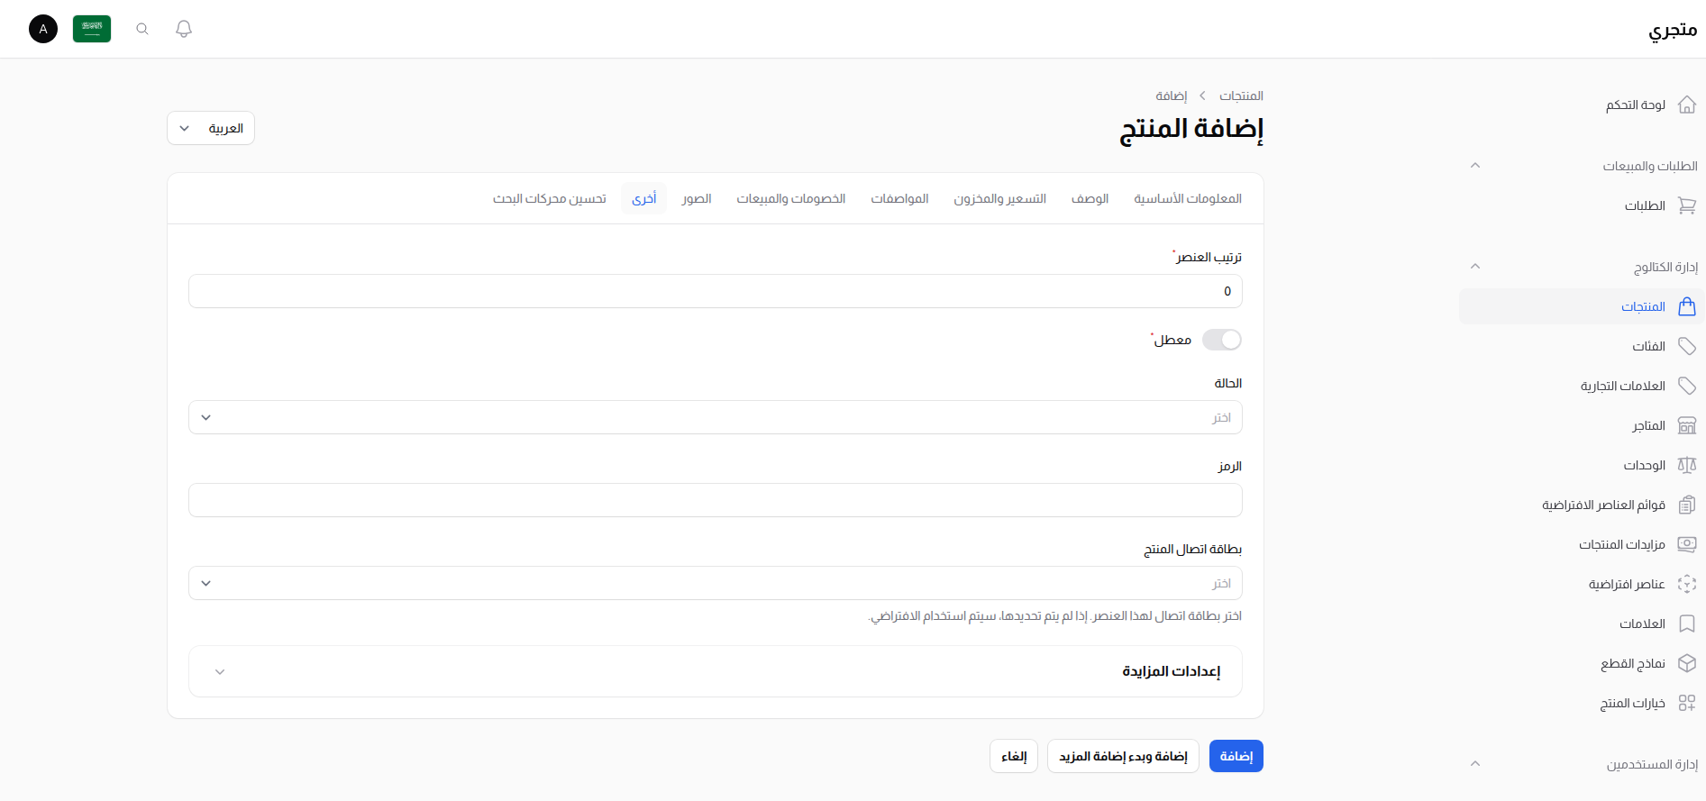Viewport: 1706px width, 801px height.
Task: Click the grid-plus icon for خيارات المنتج
Action: pos(1687,703)
